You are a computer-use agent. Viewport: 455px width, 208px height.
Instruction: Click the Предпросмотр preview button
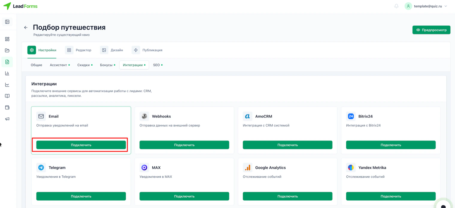pyautogui.click(x=431, y=30)
